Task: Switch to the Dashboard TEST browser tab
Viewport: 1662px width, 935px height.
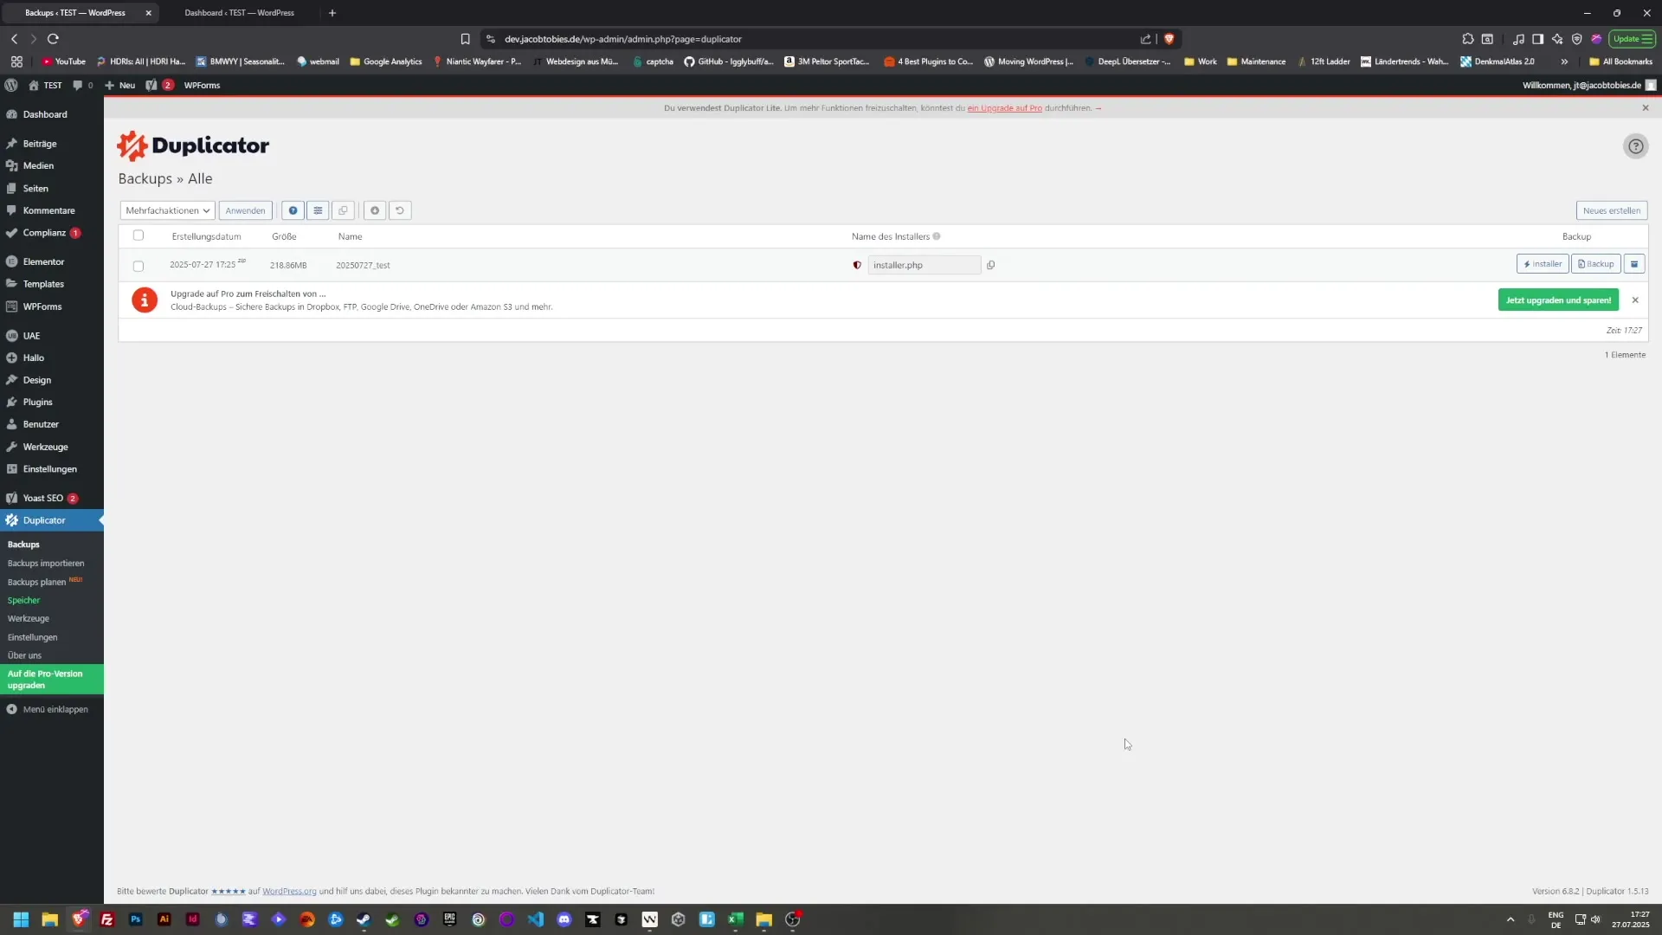Action: click(x=240, y=13)
